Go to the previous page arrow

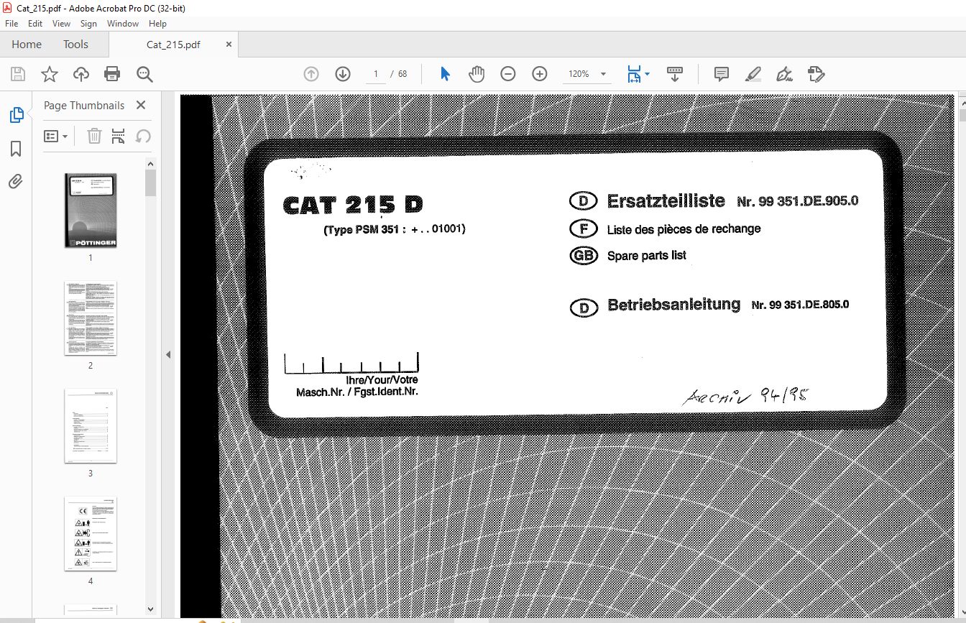(311, 74)
